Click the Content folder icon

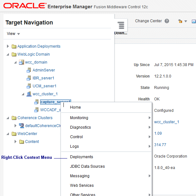coord(22,142)
